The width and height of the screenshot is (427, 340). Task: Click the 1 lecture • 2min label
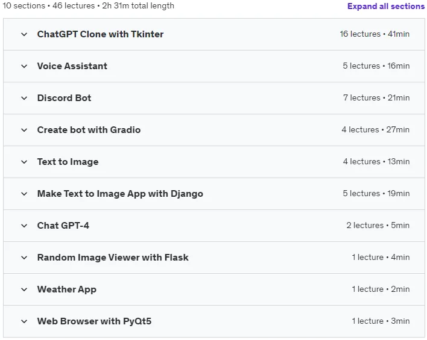pyautogui.click(x=381, y=289)
